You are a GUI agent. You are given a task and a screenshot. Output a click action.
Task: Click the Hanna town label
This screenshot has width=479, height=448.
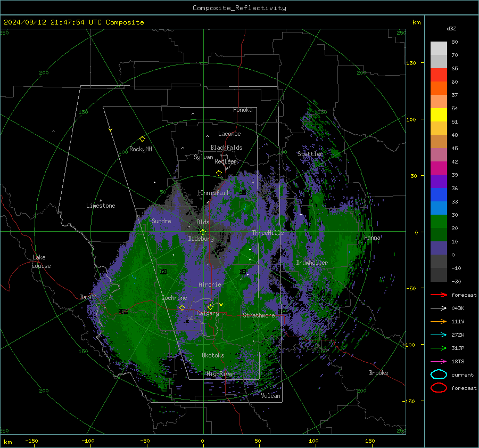pyautogui.click(x=372, y=238)
